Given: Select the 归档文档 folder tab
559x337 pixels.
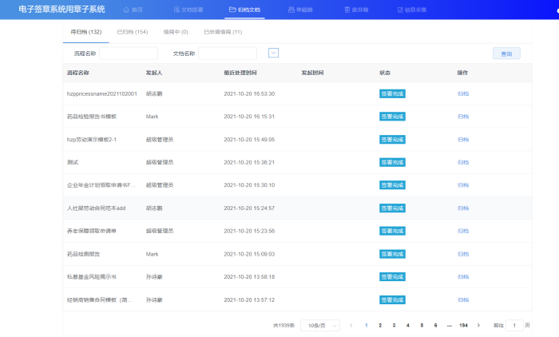Looking at the screenshot, I should coord(244,10).
